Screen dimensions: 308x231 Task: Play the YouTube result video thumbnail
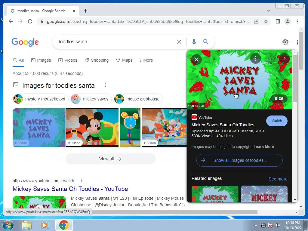point(39,202)
